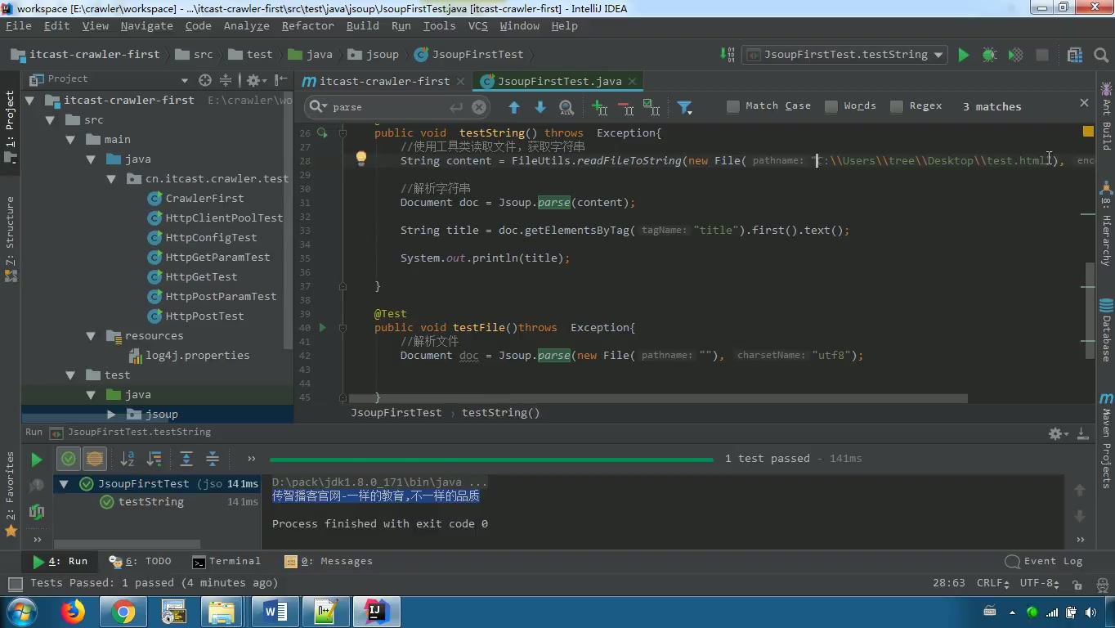The image size is (1115, 628).
Task: Open Project Structure icon in top toolbar
Action: [1077, 55]
